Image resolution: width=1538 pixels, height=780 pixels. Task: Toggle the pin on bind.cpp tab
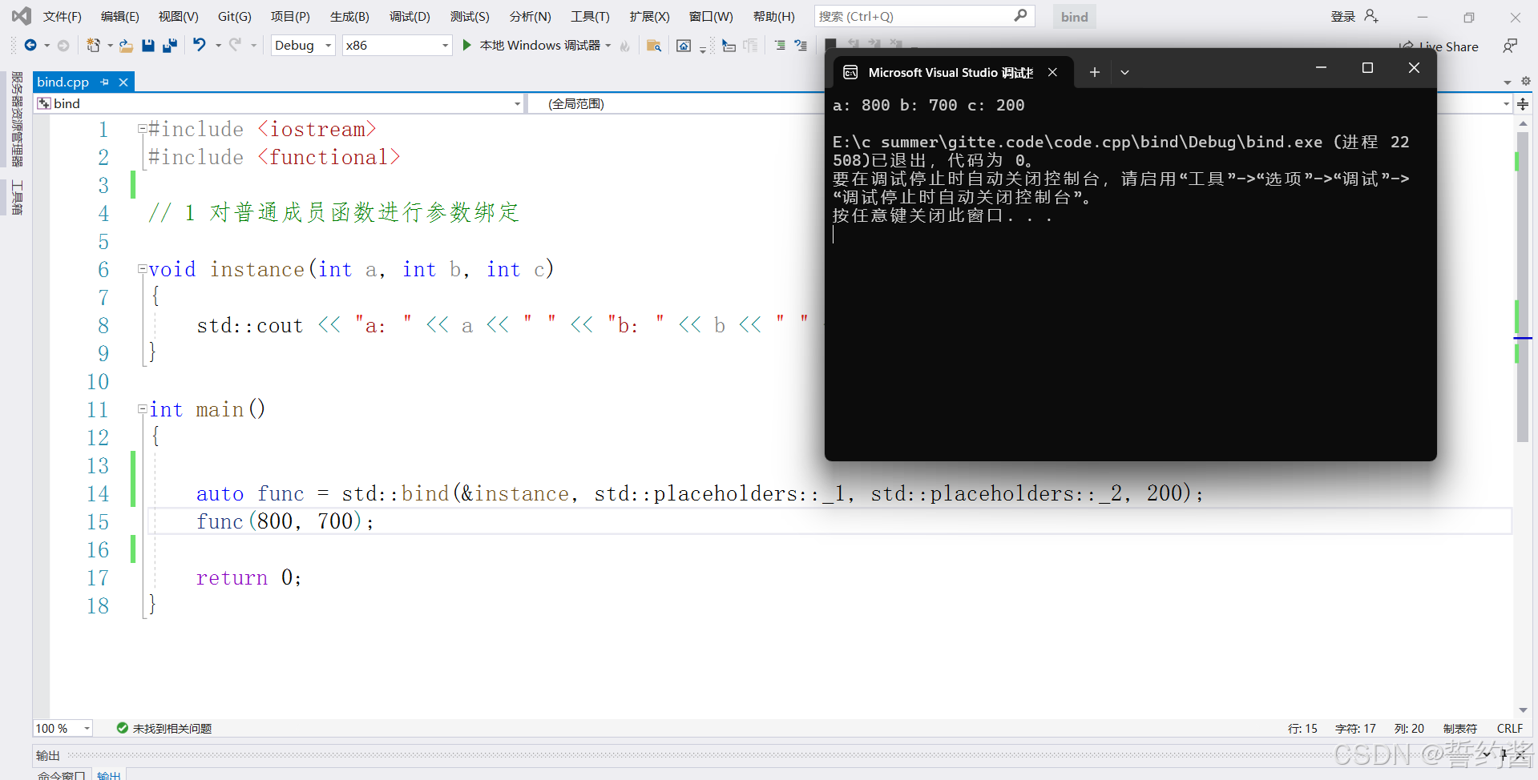pos(104,82)
